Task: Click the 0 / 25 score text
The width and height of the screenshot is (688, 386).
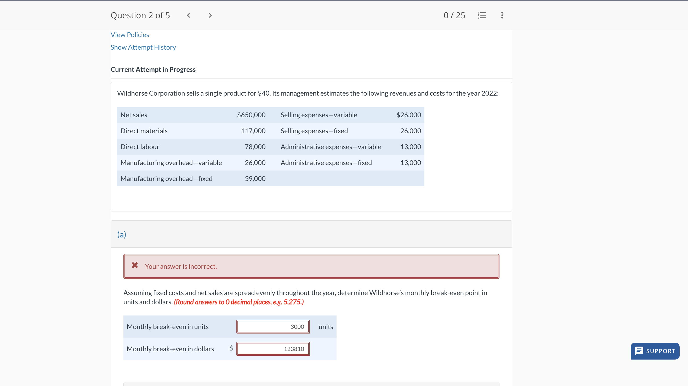Action: pyautogui.click(x=454, y=15)
